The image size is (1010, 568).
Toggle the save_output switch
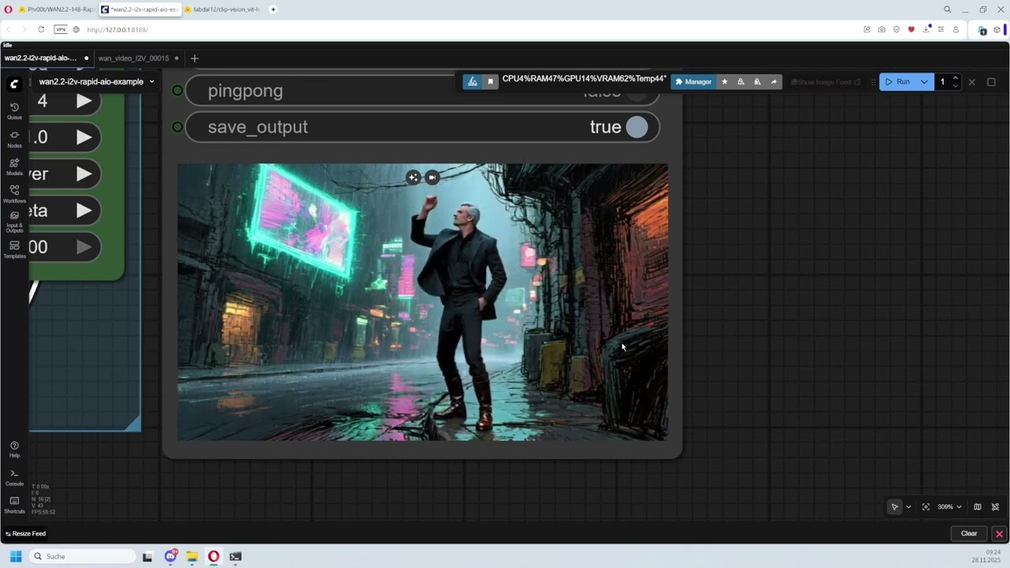tap(637, 127)
